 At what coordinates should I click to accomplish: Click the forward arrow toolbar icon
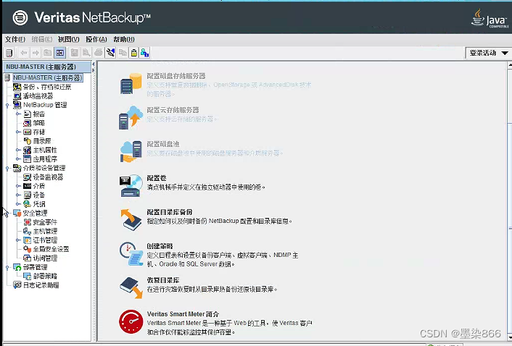[x=36, y=53]
